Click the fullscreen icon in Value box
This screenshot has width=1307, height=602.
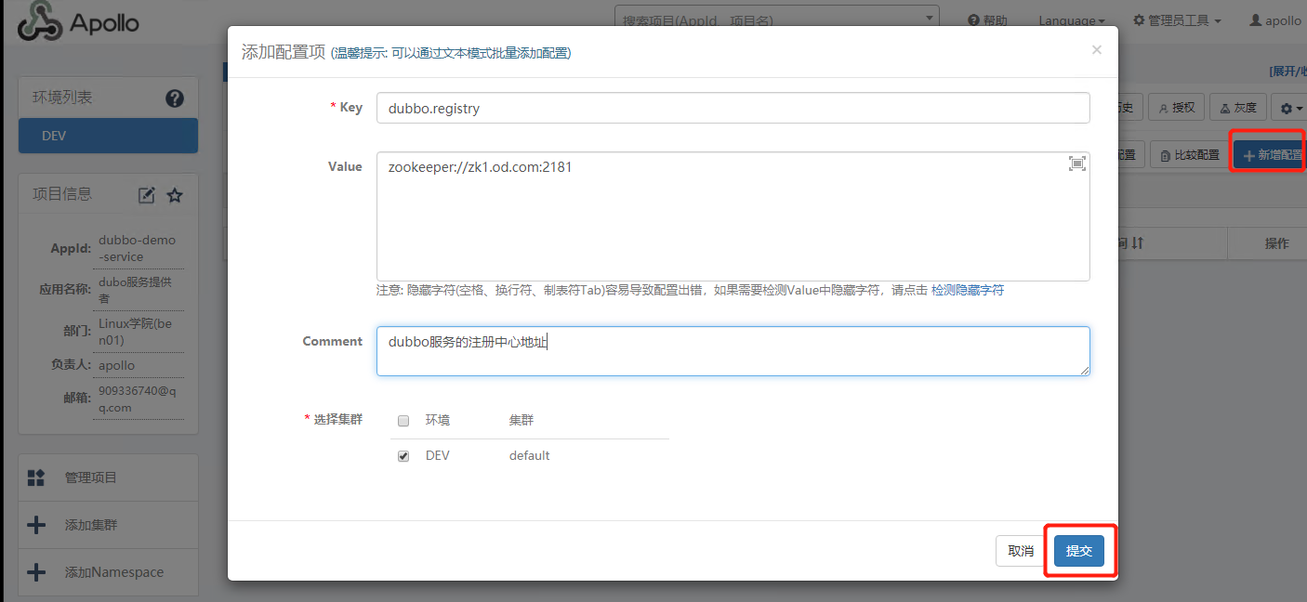pos(1076,164)
